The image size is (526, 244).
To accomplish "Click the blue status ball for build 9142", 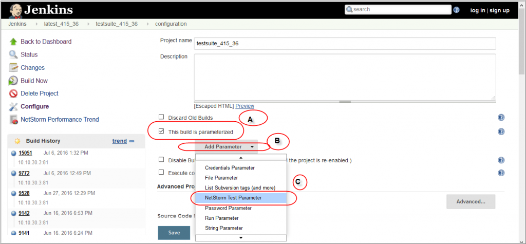I will point(14,214).
